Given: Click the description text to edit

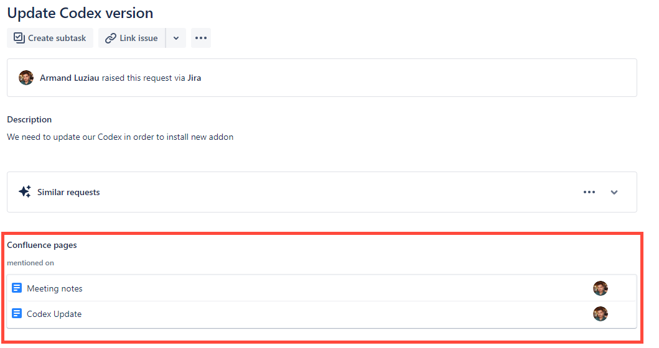Looking at the screenshot, I should [x=120, y=137].
